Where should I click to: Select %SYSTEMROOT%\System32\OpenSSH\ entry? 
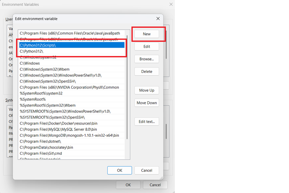pyautogui.click(x=72, y=117)
